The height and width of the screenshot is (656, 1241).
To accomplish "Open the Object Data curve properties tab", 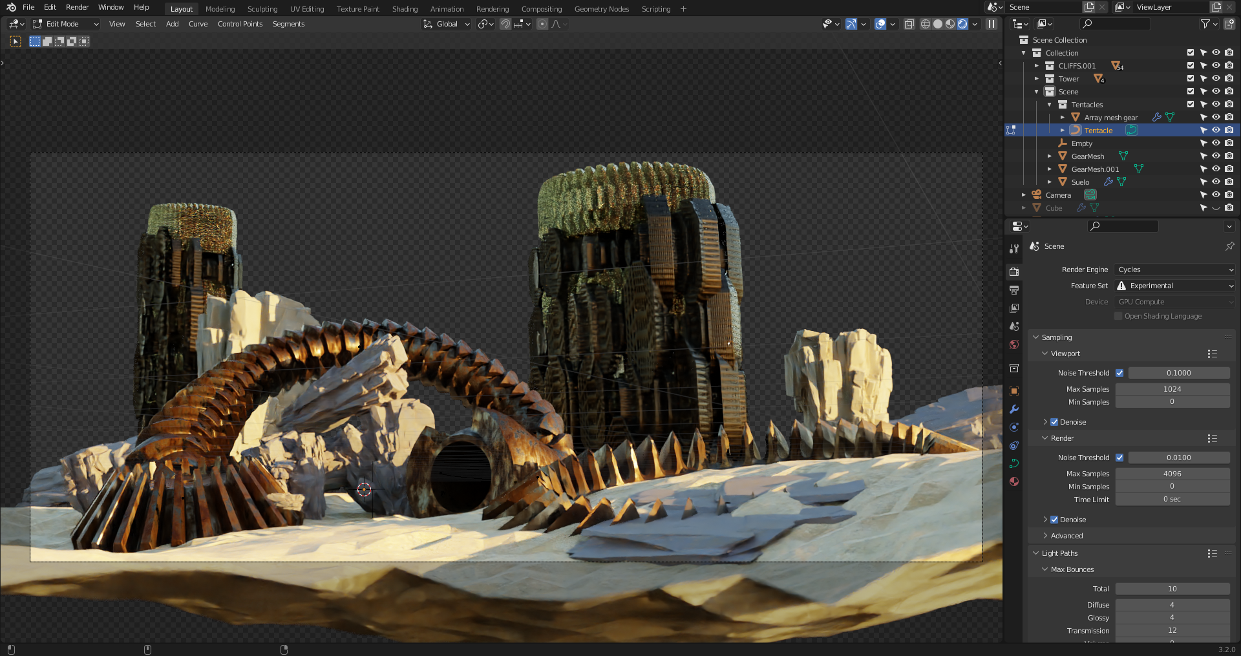I will point(1013,463).
